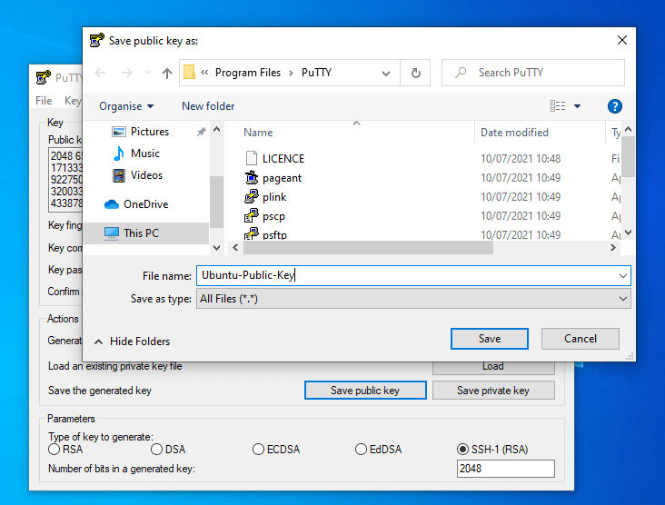
Task: Click Save public key in PuTTYgen
Action: tap(365, 390)
